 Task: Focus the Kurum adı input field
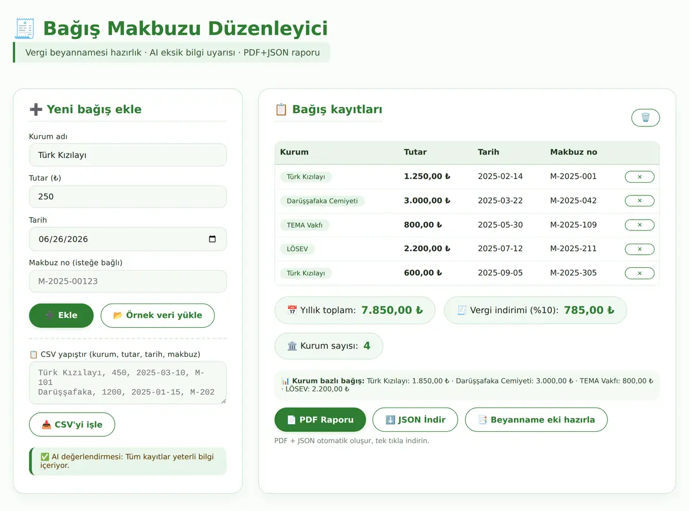pos(128,155)
